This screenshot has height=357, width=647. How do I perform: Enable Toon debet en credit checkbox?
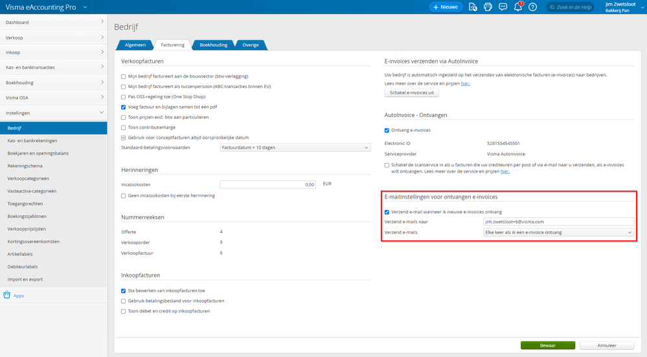pos(123,312)
